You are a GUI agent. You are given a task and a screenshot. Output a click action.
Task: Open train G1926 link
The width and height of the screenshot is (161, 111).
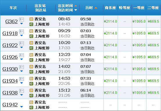point(10,57)
